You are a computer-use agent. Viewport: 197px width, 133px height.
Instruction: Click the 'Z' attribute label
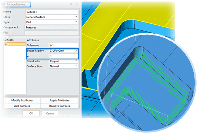point(28,56)
